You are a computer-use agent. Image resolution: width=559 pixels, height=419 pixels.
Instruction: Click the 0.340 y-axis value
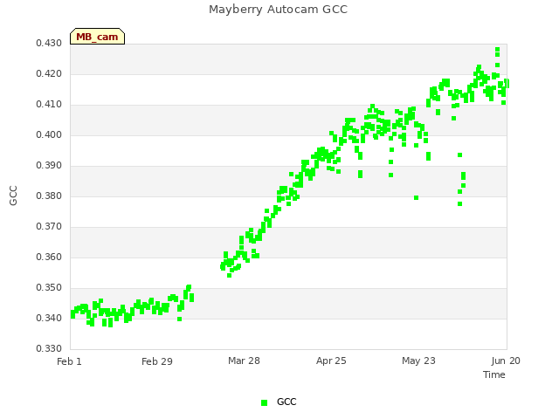coord(49,318)
